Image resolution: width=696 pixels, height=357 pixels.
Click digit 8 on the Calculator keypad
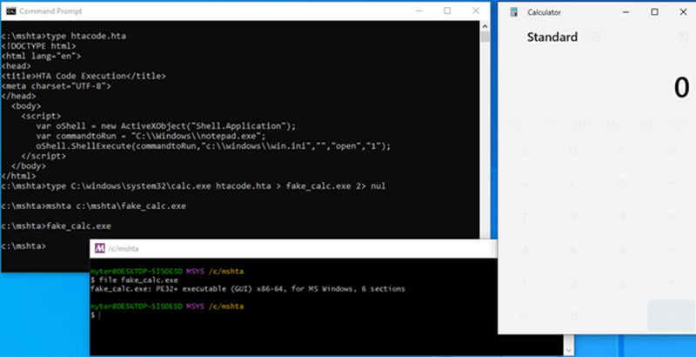(573, 217)
